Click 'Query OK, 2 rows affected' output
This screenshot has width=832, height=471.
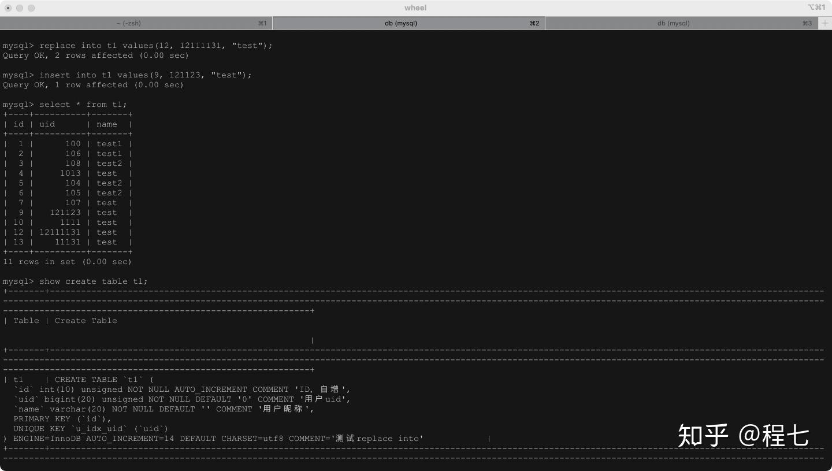[96, 55]
